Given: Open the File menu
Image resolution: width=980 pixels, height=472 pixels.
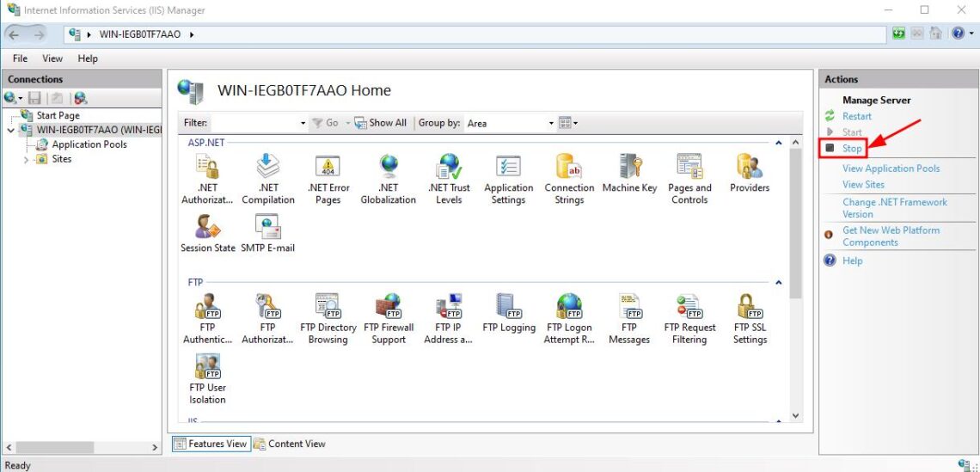Looking at the screenshot, I should (20, 58).
